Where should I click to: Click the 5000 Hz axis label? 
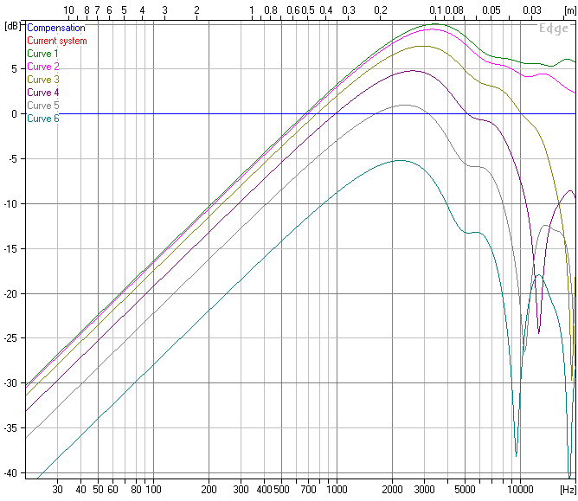465,490
